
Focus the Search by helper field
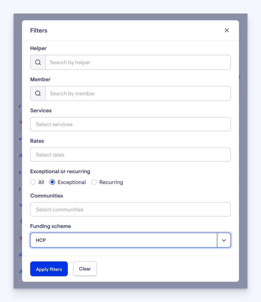pos(138,62)
